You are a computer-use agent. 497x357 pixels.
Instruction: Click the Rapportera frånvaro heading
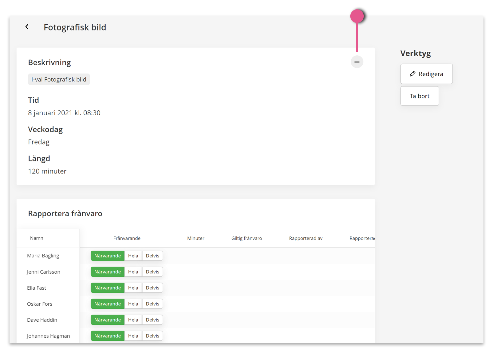[x=65, y=213]
